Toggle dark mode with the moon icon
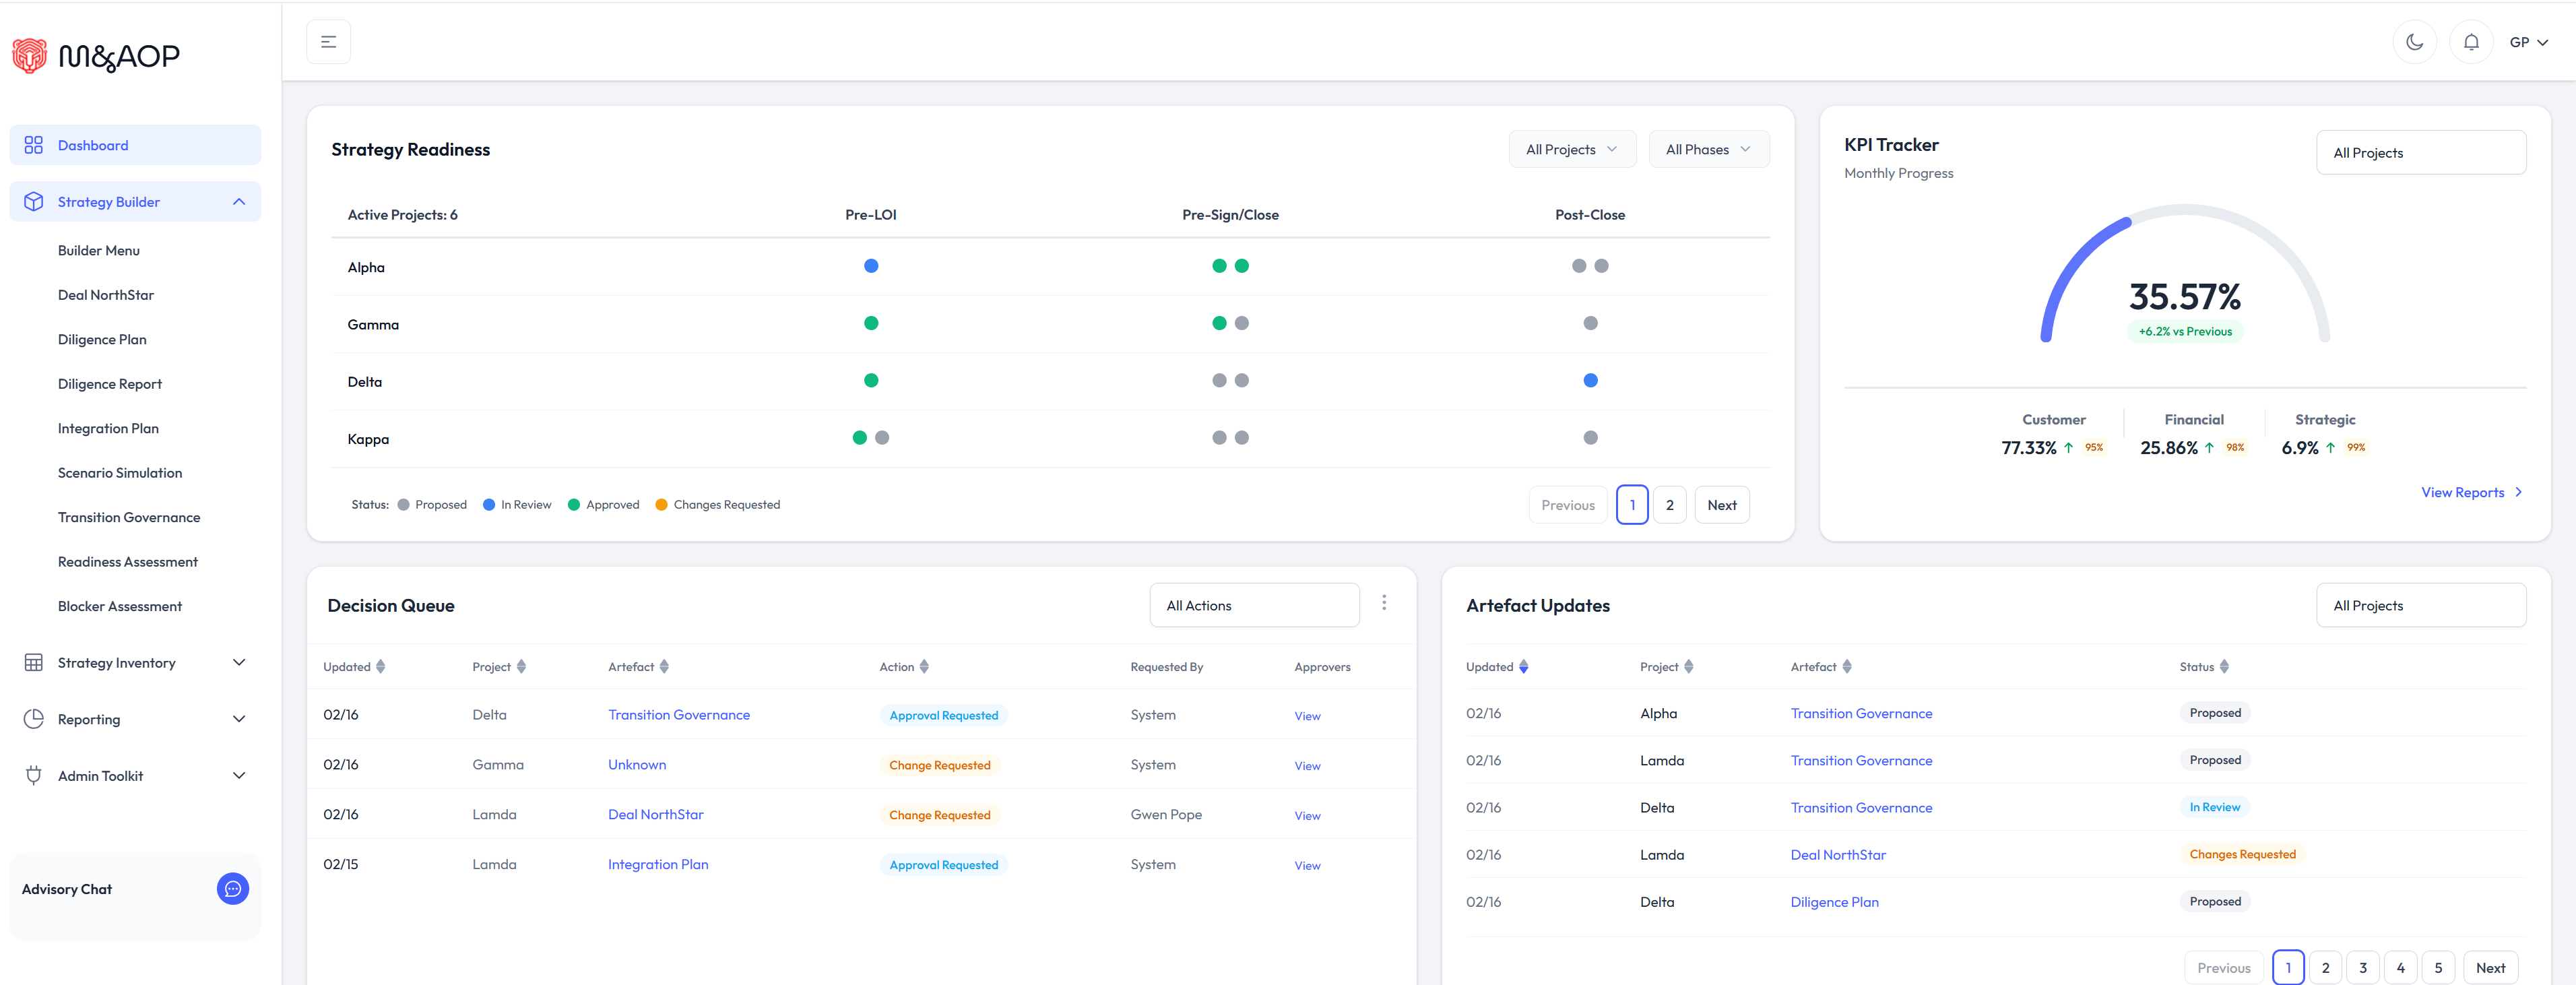Screen dimensions: 2576x985 pos(2415,42)
